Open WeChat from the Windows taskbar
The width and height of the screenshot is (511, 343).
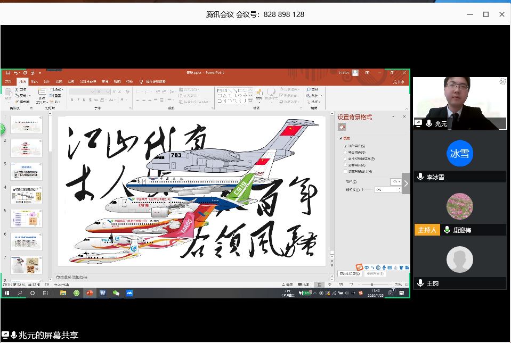[x=116, y=293]
